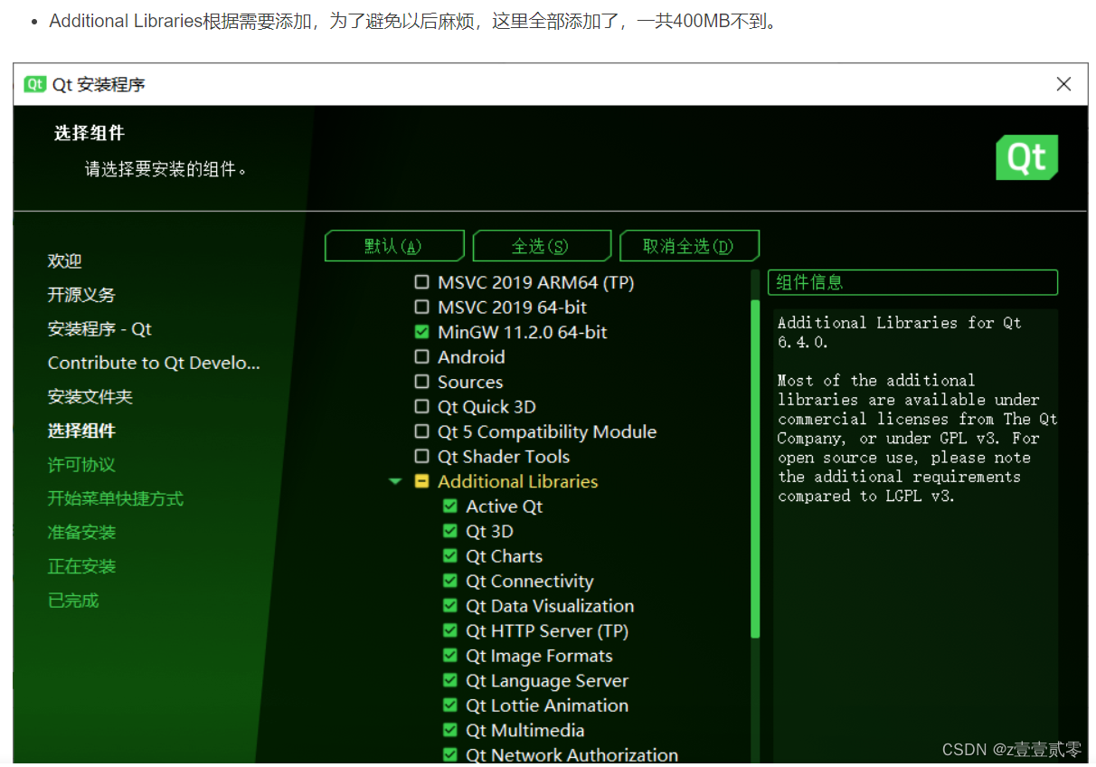The width and height of the screenshot is (1096, 767).
Task: Click the Additional Libraries for Qt 6.4.0 description text
Action: coord(899,332)
